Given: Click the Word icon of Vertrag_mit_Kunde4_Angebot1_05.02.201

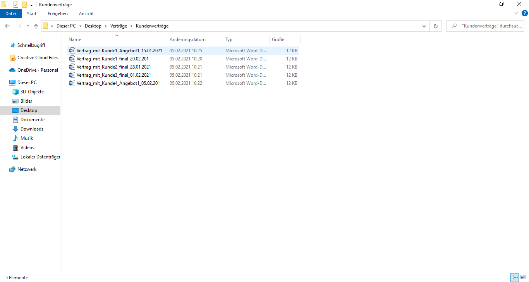Looking at the screenshot, I should (x=72, y=83).
